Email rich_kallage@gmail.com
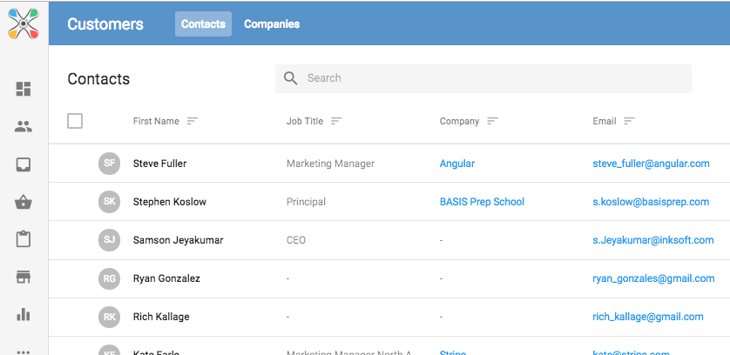The height and width of the screenshot is (355, 730). (647, 317)
